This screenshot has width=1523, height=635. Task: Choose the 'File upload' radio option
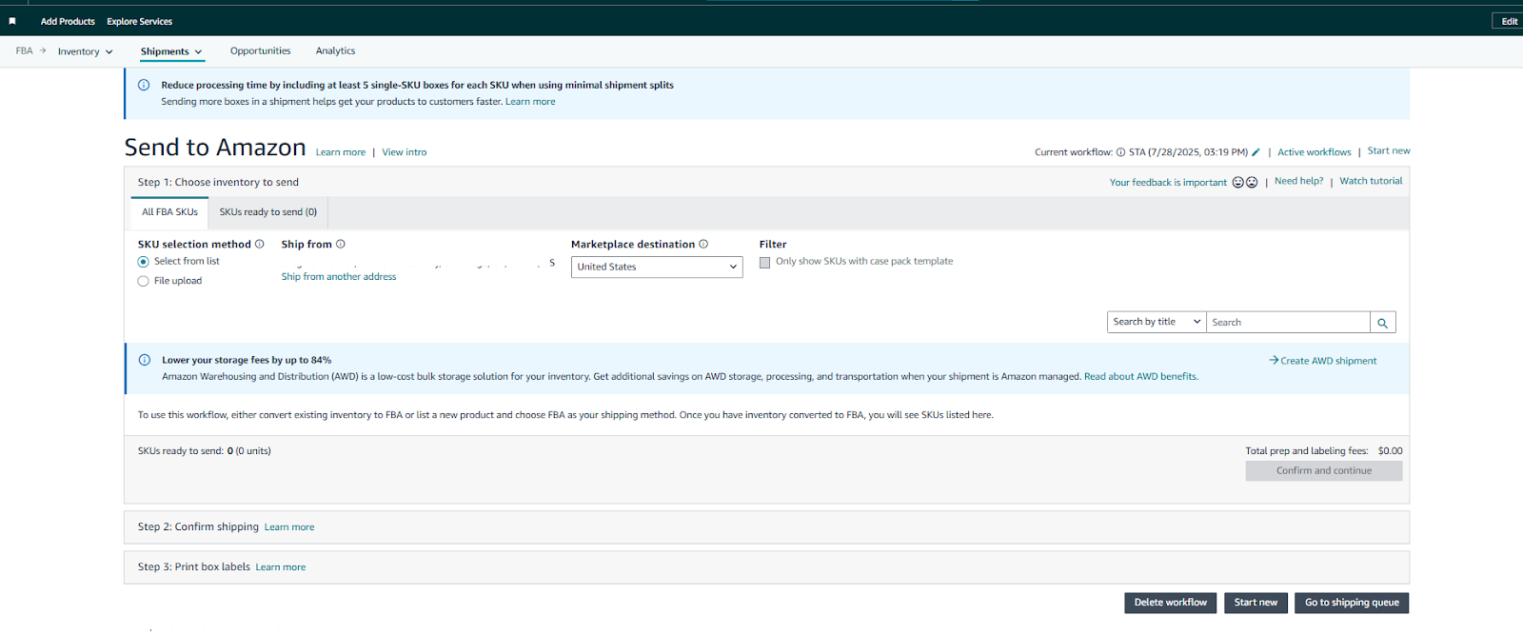(144, 281)
